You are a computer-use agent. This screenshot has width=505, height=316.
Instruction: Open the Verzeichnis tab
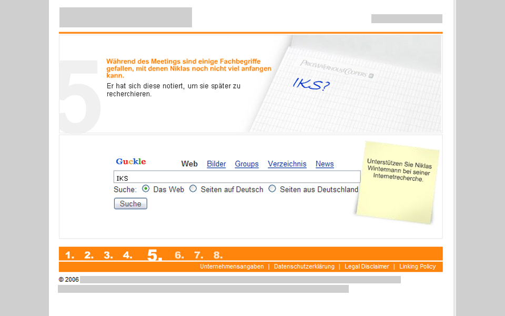[x=287, y=164]
